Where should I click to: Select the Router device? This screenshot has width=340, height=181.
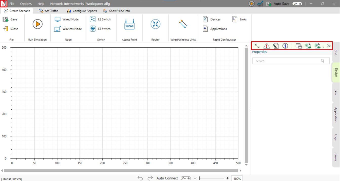[156, 24]
